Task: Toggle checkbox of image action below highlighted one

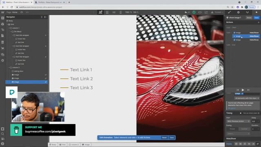Action: (x=234, y=40)
